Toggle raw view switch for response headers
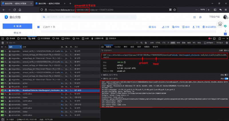Screen dimensions: 229x121 [x=226, y=75]
